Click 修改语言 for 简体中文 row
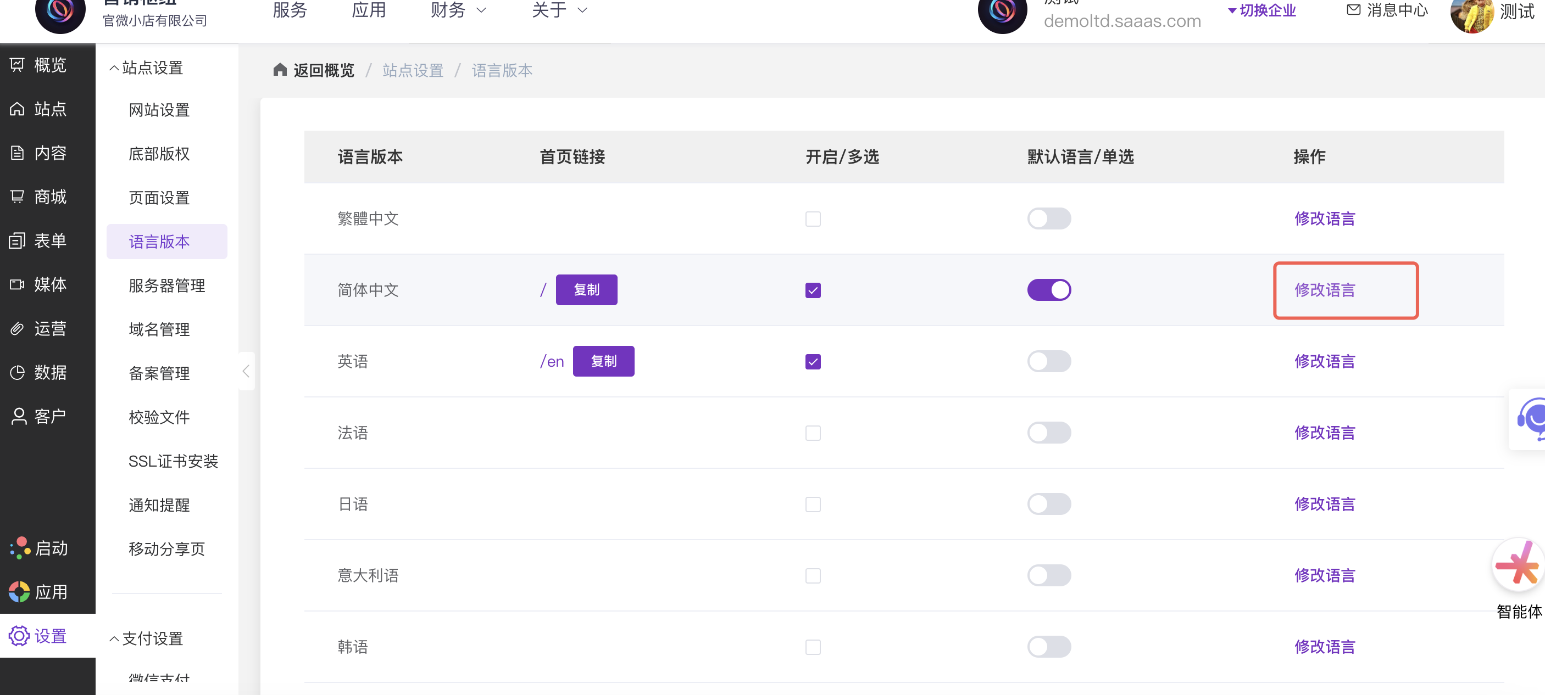 [x=1324, y=290]
